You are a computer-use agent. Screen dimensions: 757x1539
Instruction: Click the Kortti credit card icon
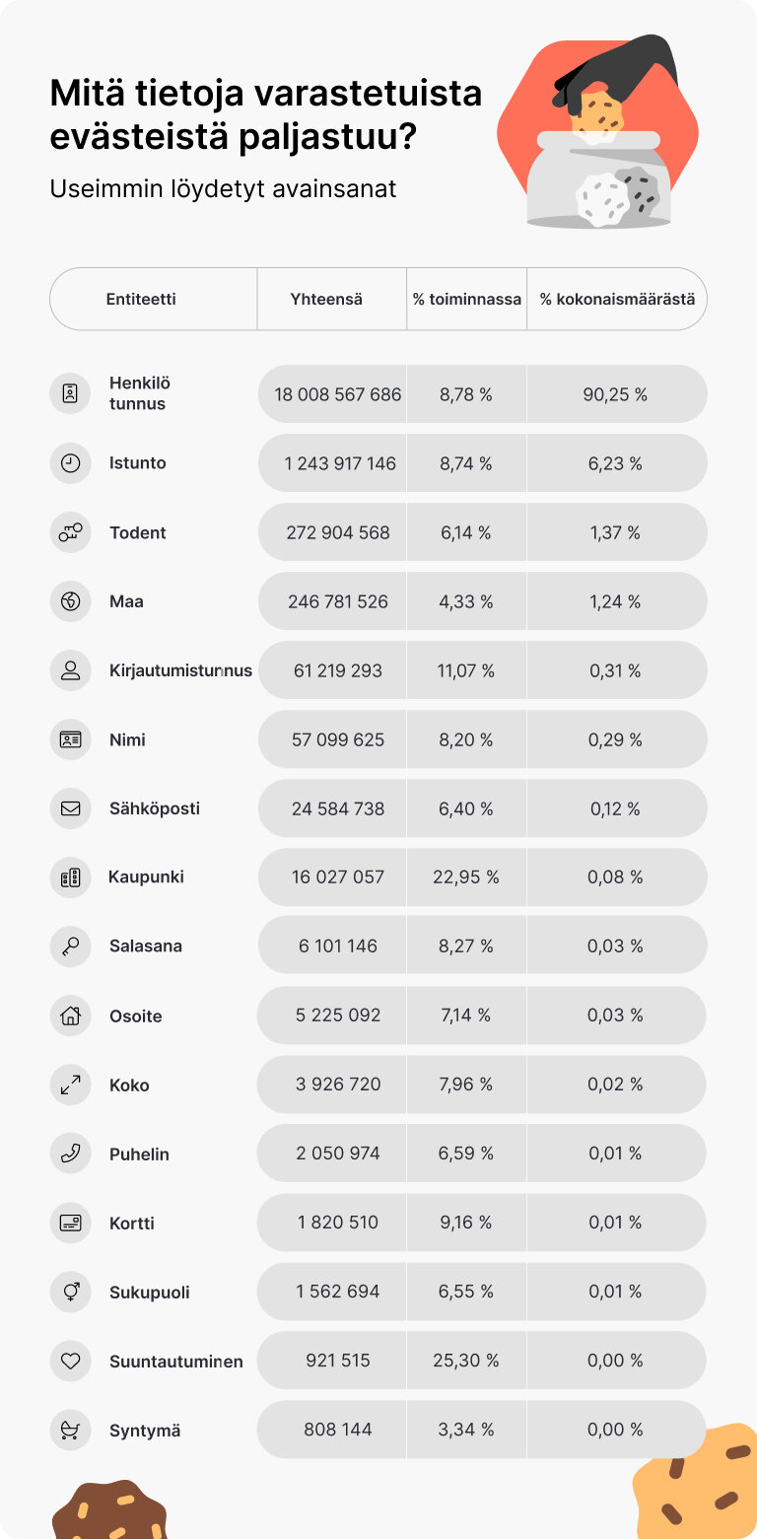pos(70,1223)
